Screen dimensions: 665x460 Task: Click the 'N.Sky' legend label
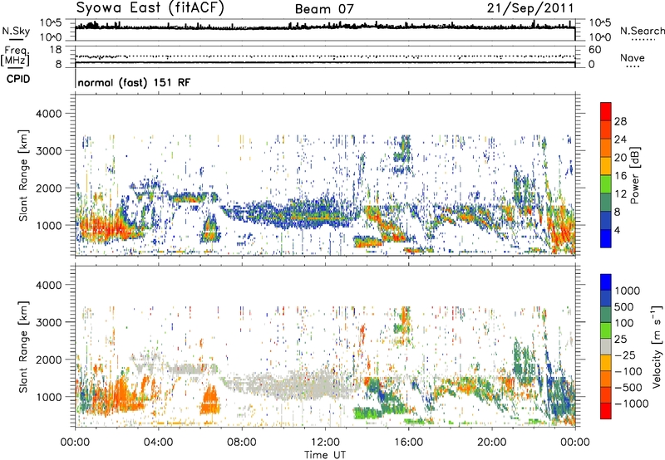pyautogui.click(x=16, y=31)
